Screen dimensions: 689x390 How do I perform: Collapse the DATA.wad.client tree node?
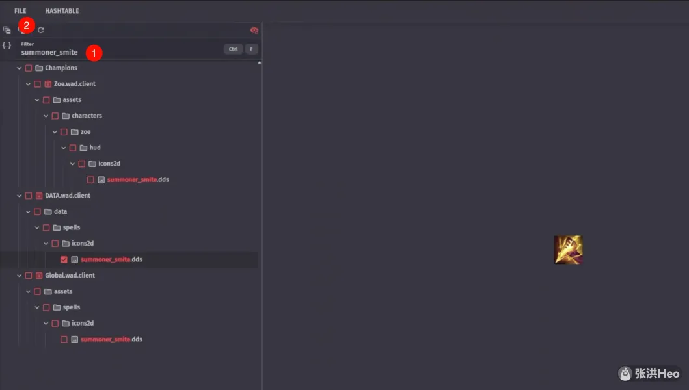click(x=19, y=196)
